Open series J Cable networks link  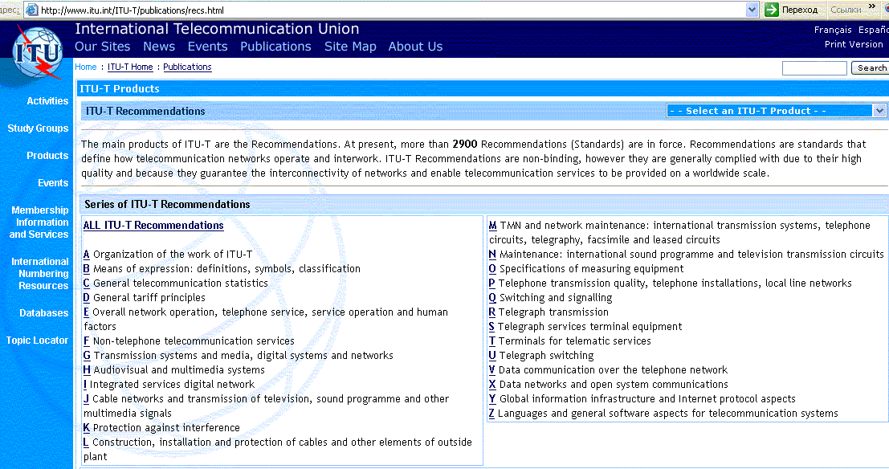[86, 398]
